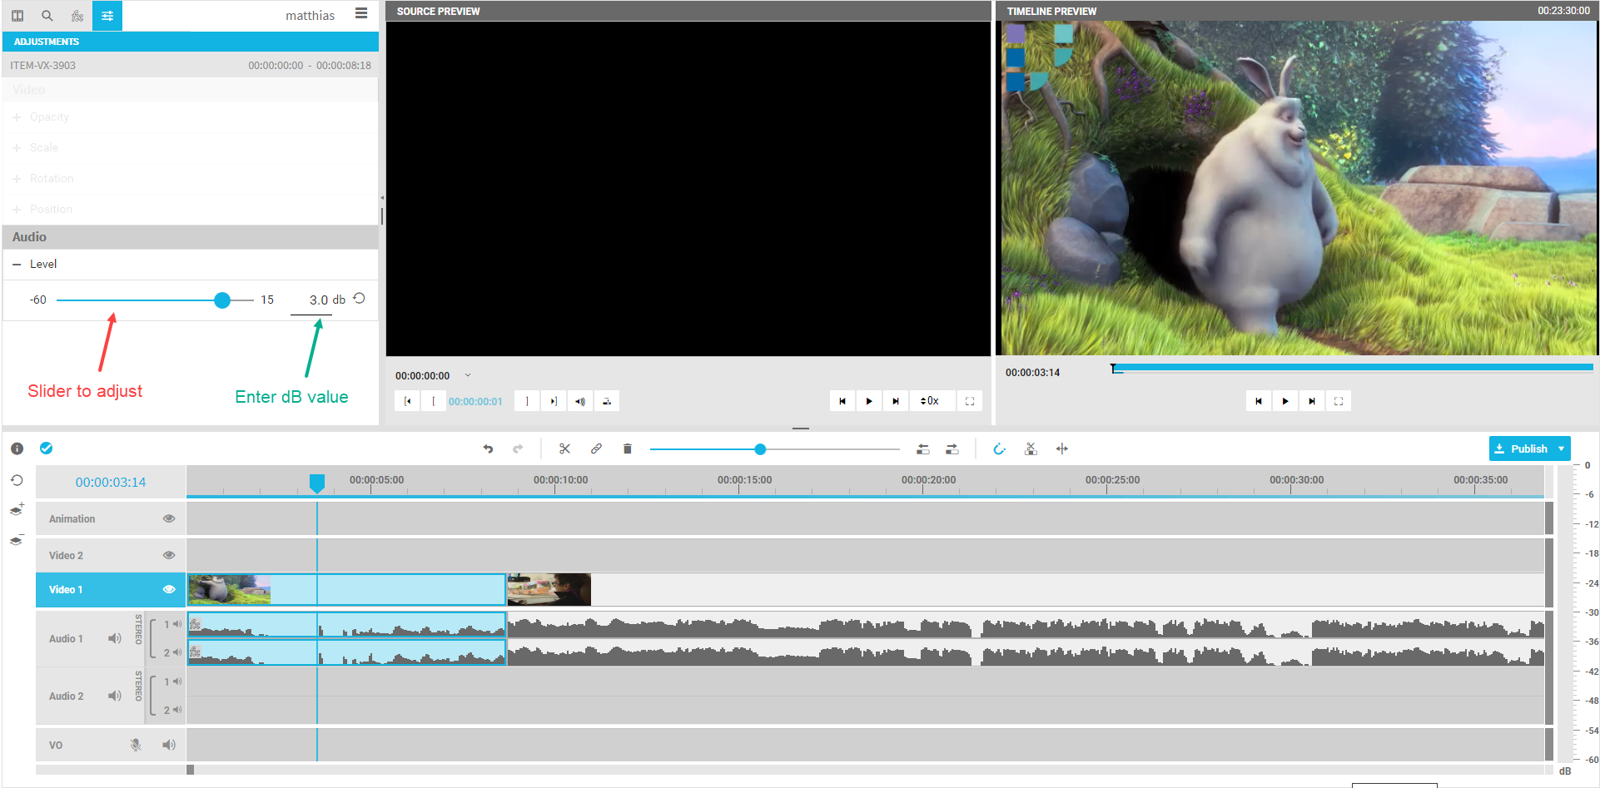Click the insert-to-timeline icon in source preview
Image resolution: width=1600 pixels, height=788 pixels.
(x=607, y=401)
